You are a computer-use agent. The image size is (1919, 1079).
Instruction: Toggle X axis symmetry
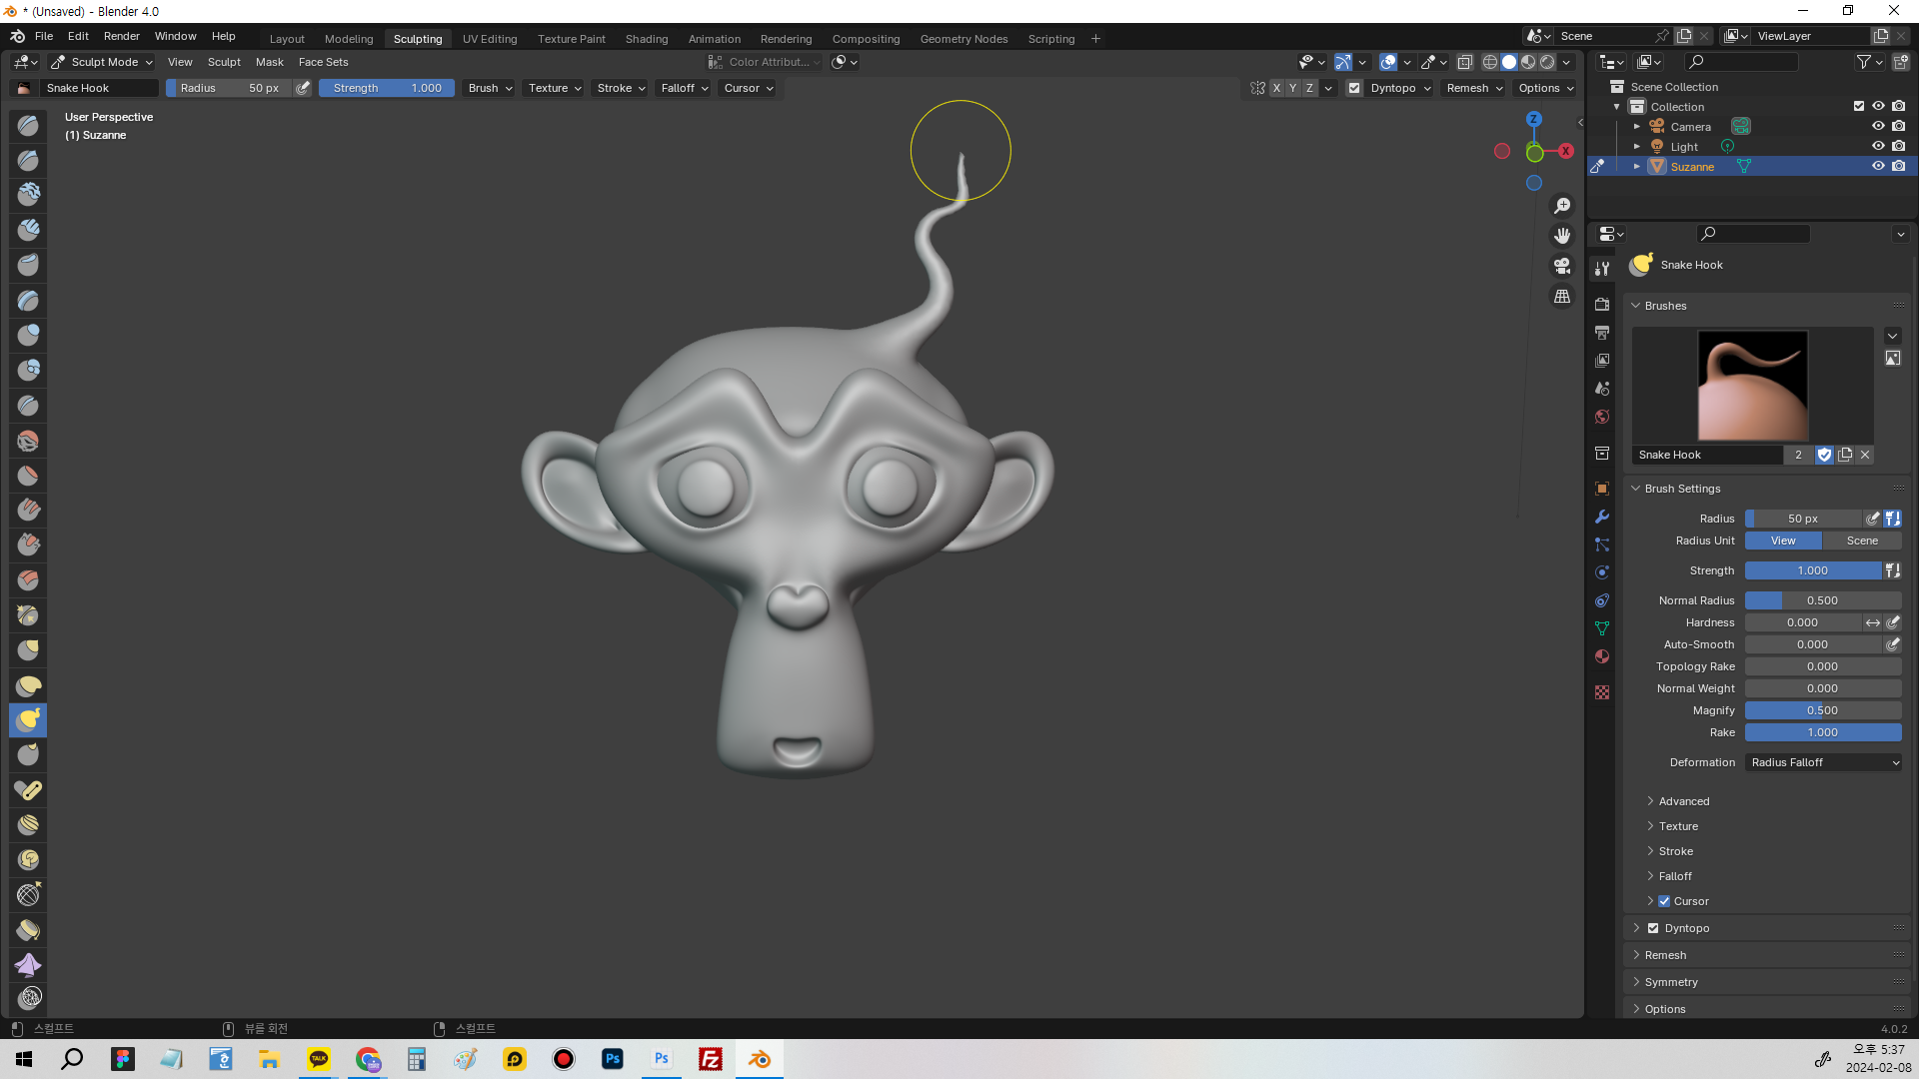pos(1276,88)
